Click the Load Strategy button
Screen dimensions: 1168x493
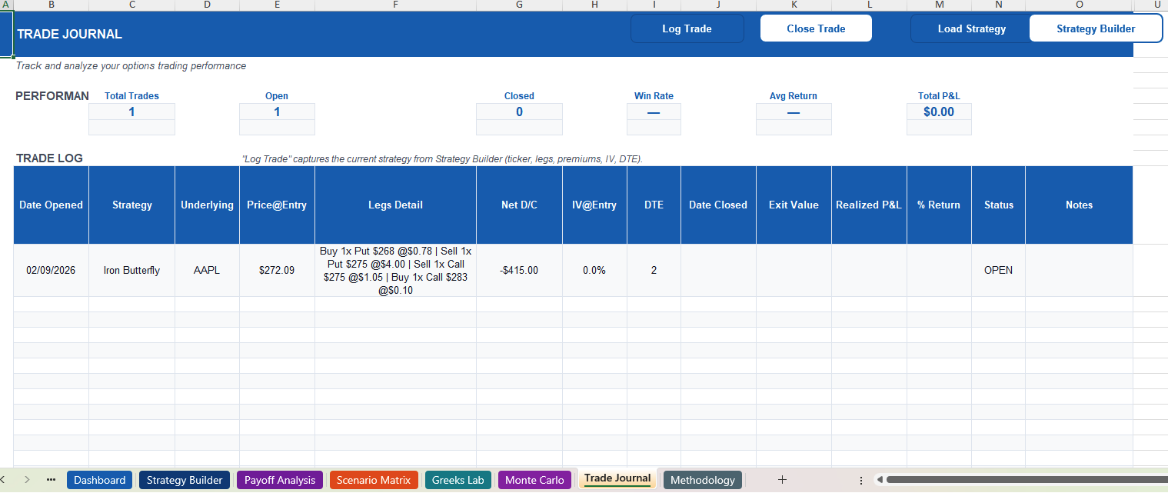click(x=971, y=28)
